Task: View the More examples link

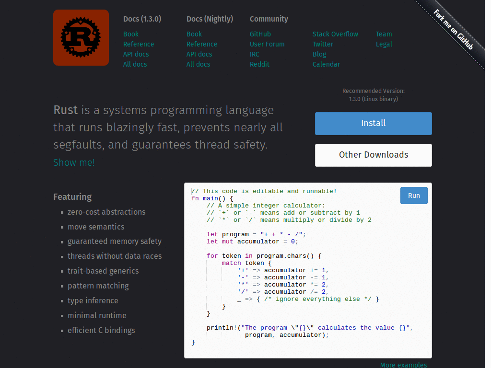Action: tap(403, 365)
